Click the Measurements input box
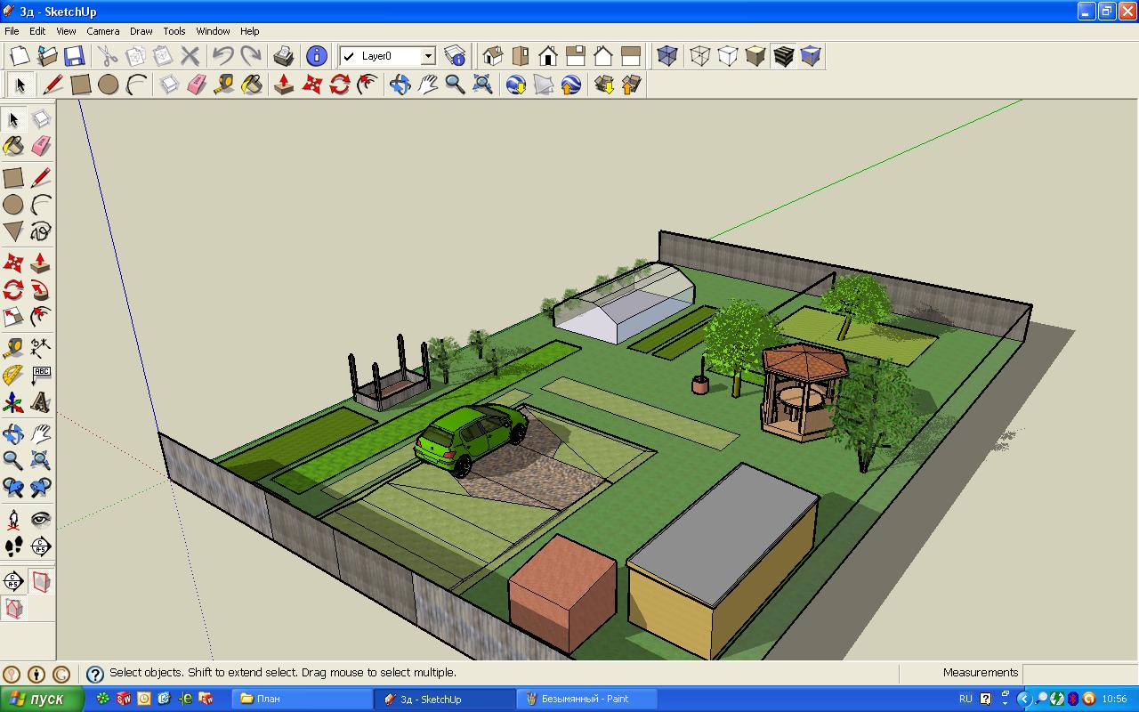This screenshot has height=712, width=1139. tap(1079, 673)
